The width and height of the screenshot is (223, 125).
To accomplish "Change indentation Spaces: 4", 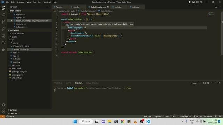I will (x=159, y=116).
